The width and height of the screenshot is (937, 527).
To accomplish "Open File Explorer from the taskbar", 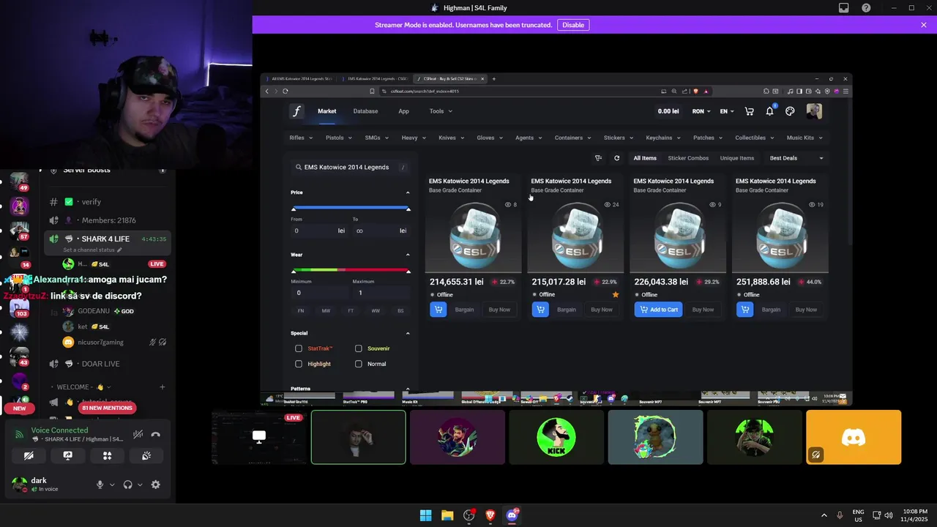I will (447, 515).
